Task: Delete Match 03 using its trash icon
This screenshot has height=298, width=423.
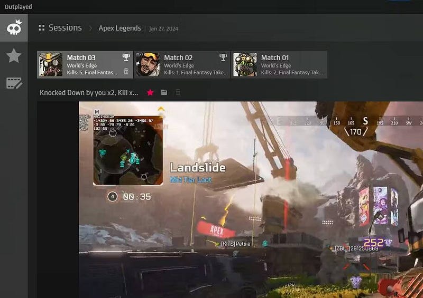Action: [126, 71]
